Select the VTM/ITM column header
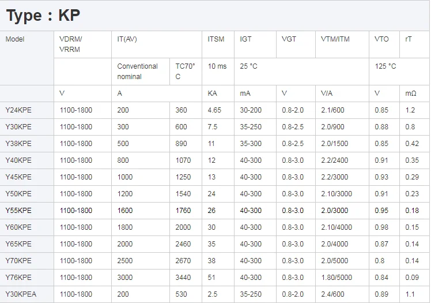 (x=335, y=39)
